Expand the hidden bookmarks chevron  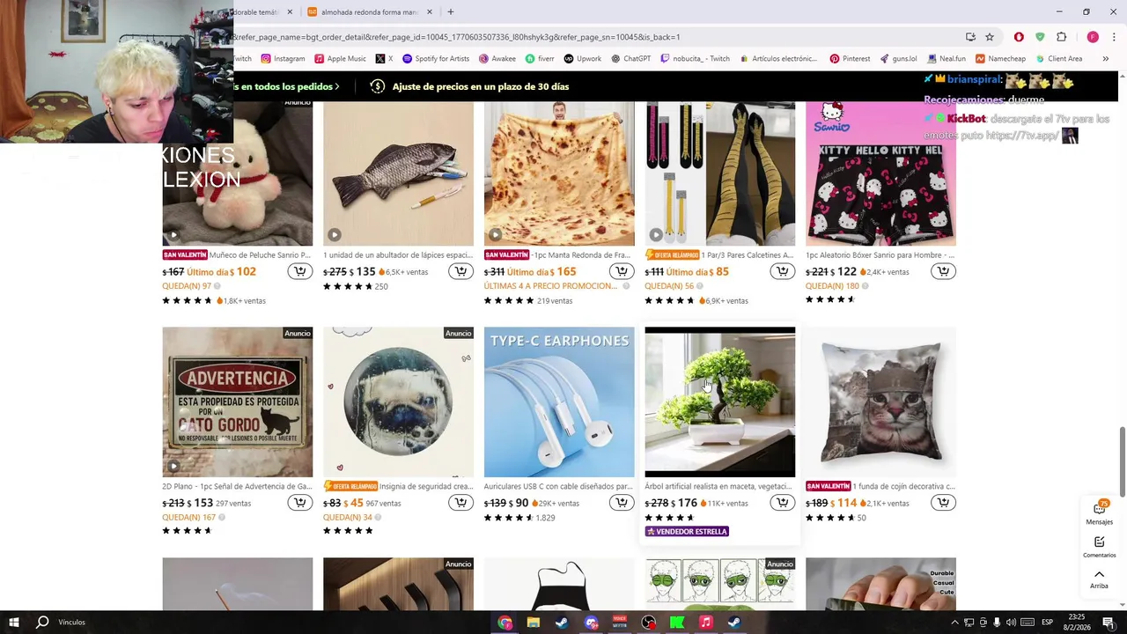(x=1105, y=59)
